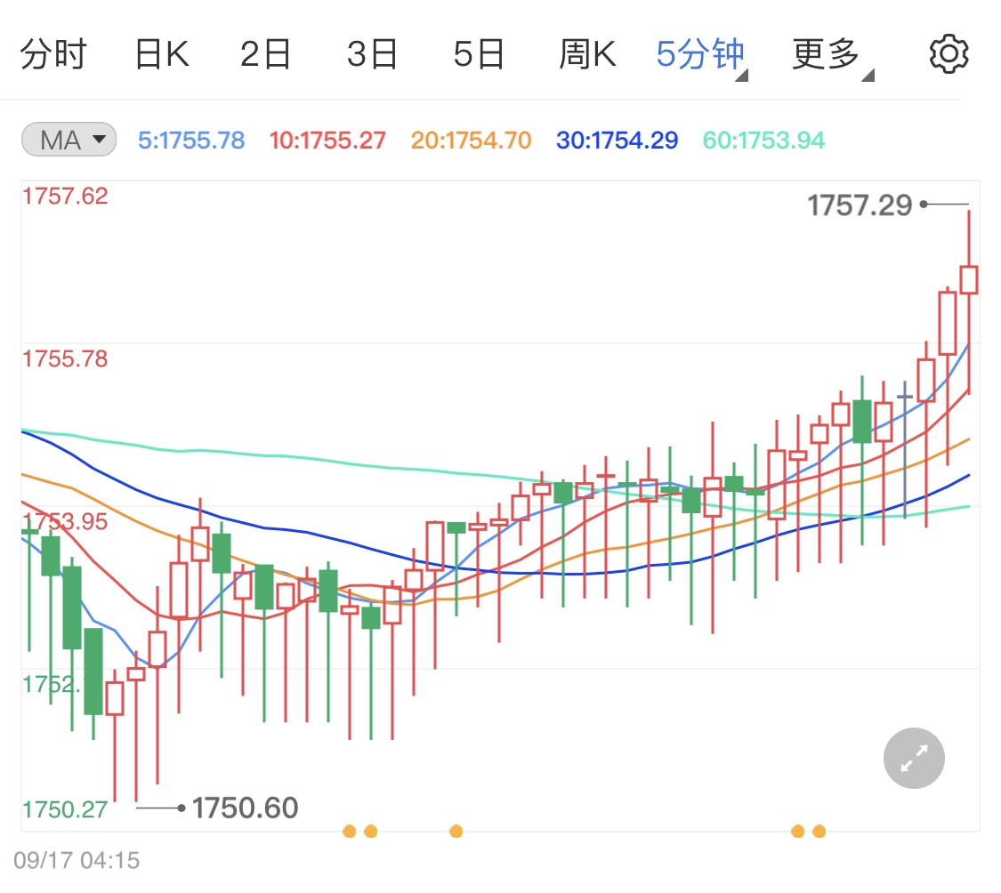1001x893 pixels.
Task: Click the axis label 1750.27
Action: click(65, 809)
